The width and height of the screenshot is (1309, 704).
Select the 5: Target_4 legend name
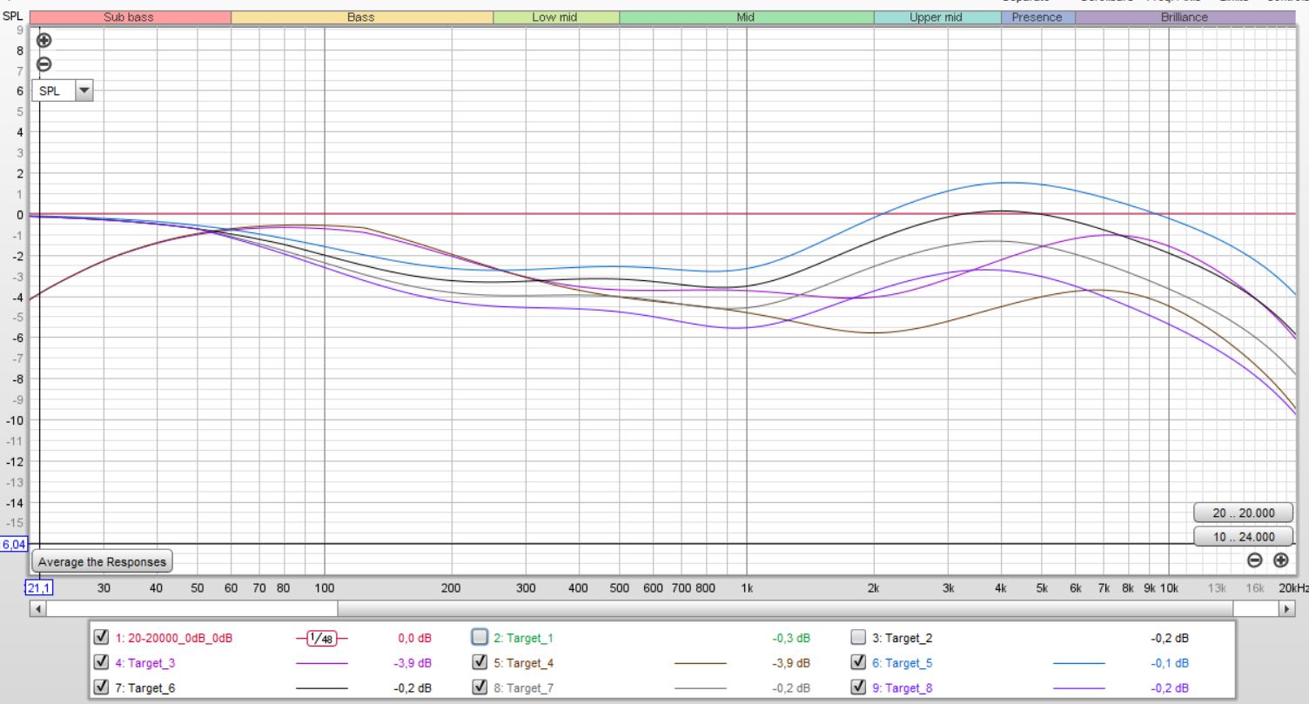tap(523, 663)
